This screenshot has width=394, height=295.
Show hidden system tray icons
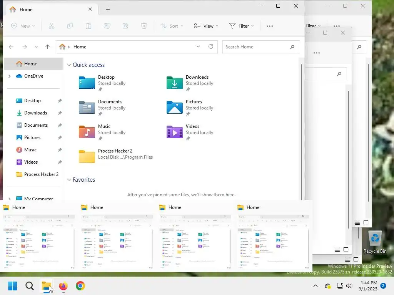point(316,286)
